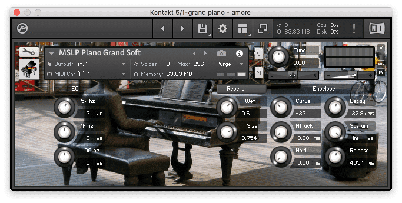Viewport: 402px width, 203px height.
Task: Click the envelope Release knob
Action: pyautogui.click(x=335, y=157)
